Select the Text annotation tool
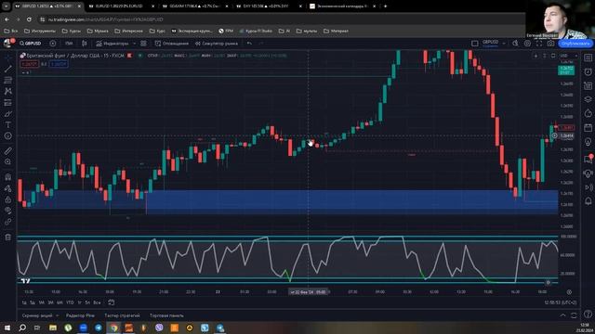The image size is (595, 334). [x=8, y=124]
